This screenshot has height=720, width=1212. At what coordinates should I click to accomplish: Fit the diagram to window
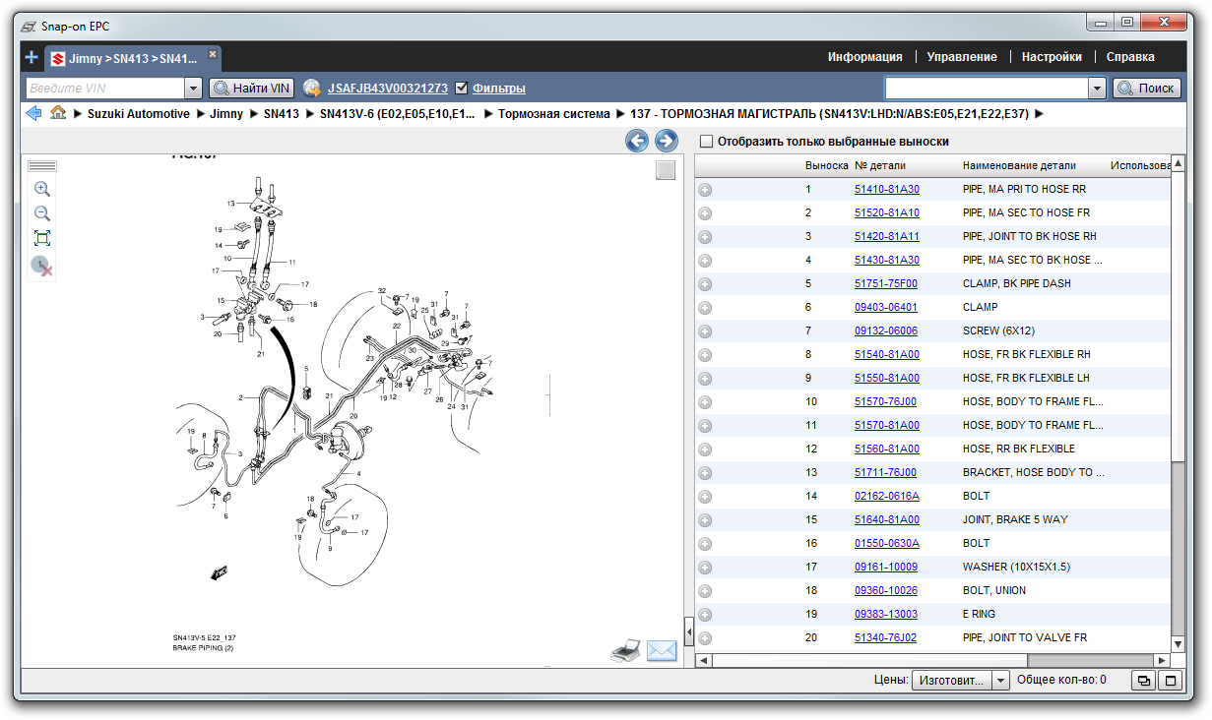coord(42,238)
